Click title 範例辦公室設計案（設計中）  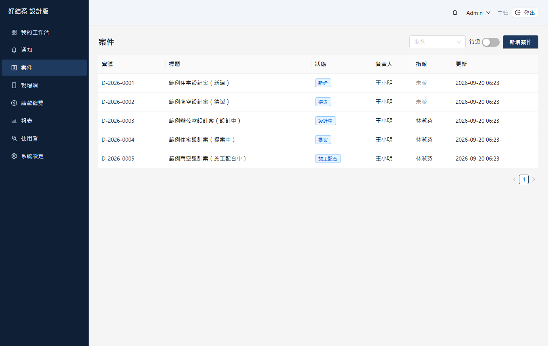point(206,121)
